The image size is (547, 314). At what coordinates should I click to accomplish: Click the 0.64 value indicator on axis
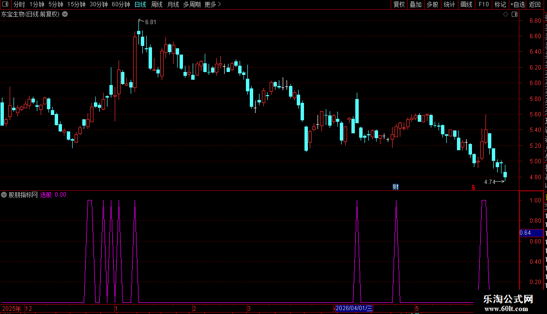(x=531, y=233)
